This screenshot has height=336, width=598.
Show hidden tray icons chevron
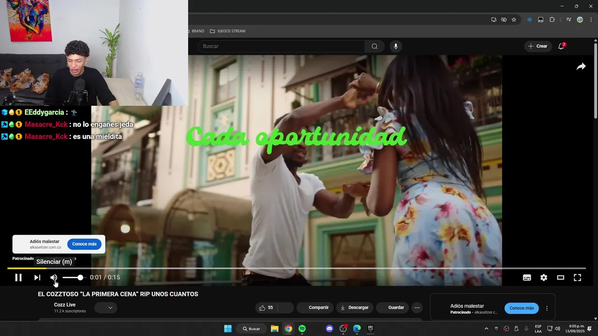pos(486,329)
